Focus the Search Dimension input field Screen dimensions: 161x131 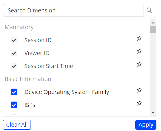click(x=73, y=11)
